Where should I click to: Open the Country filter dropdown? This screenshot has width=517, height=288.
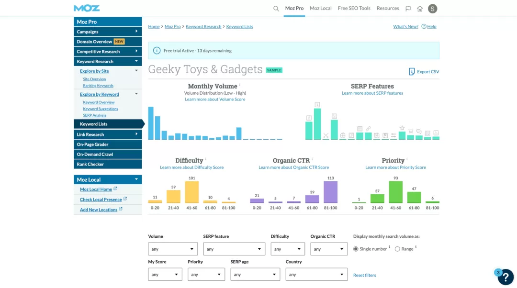point(316,275)
